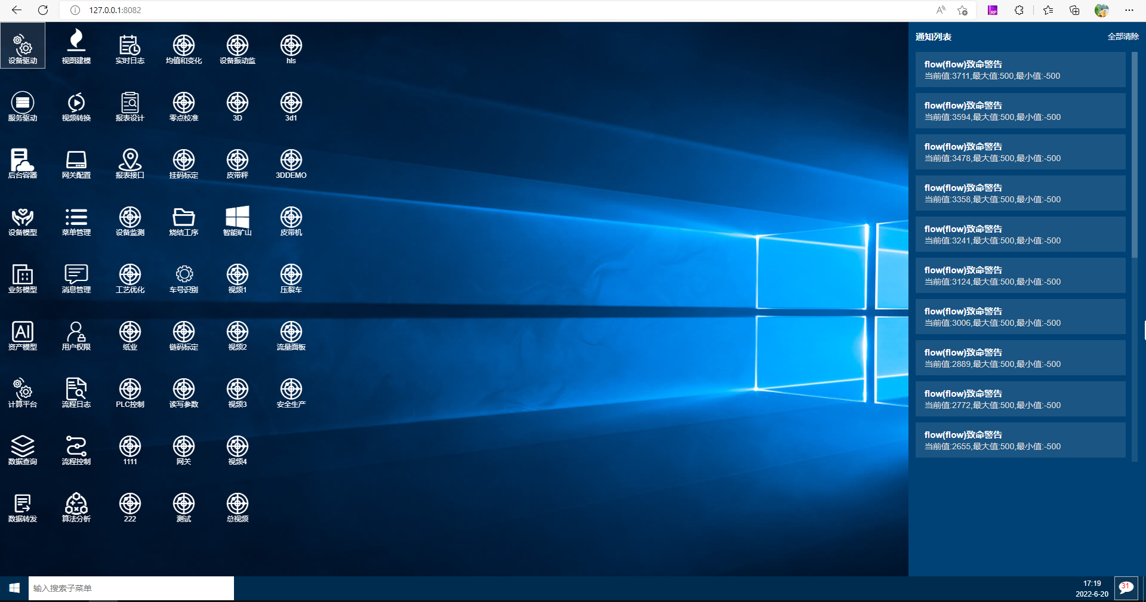Select the flow alert with value 3711
The height and width of the screenshot is (602, 1146).
(x=1020, y=70)
